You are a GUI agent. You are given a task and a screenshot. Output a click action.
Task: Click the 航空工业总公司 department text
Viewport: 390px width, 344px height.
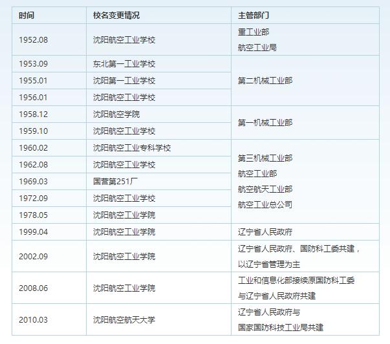[x=265, y=205]
